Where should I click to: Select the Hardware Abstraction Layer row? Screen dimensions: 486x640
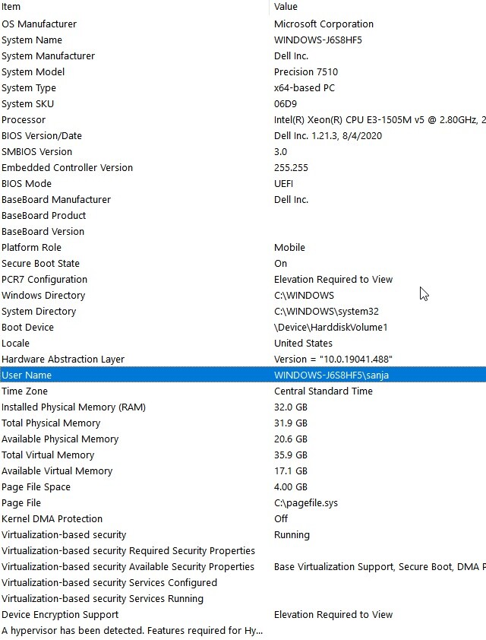click(x=243, y=360)
